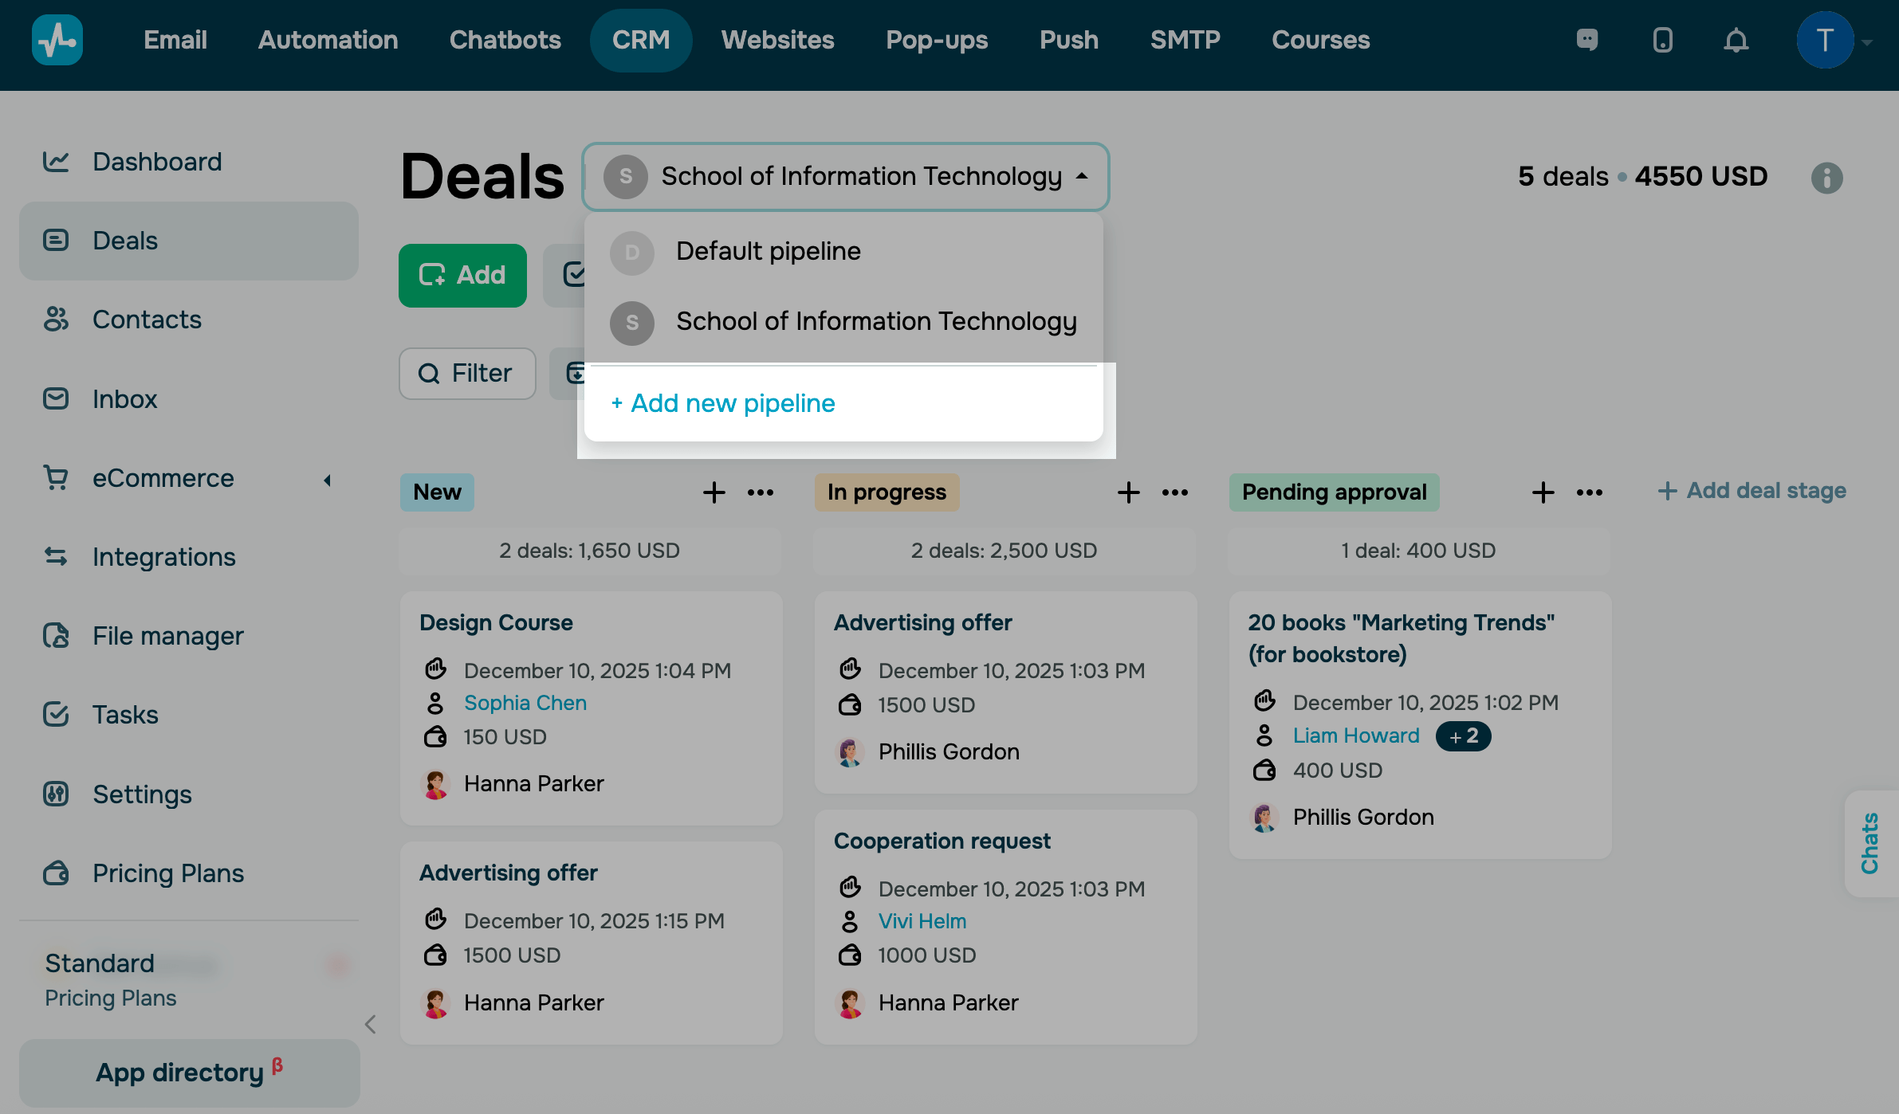Add a deal to Pending approval stage
Viewport: 1899px width, 1114px height.
pos(1543,492)
